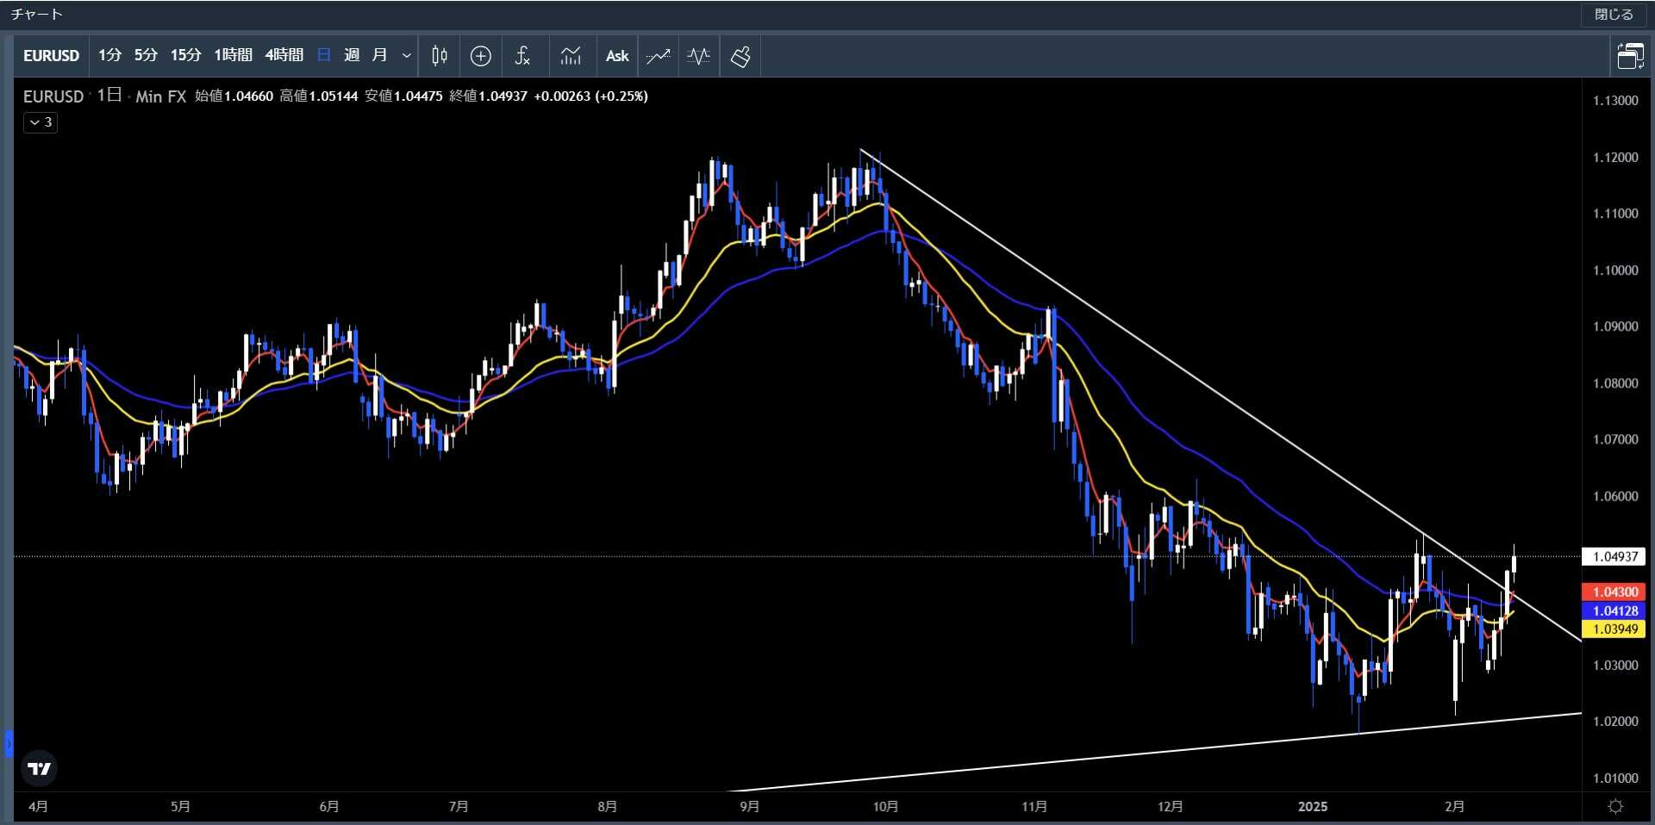The width and height of the screenshot is (1655, 825).
Task: Click the 高値1.05144 high value in legend
Action: click(x=318, y=96)
